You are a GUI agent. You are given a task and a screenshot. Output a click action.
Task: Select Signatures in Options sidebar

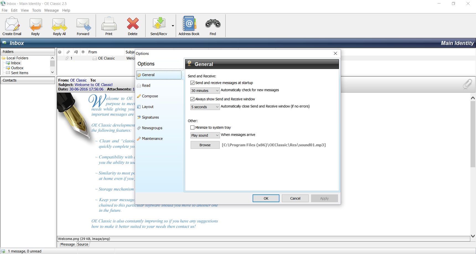(x=159, y=117)
